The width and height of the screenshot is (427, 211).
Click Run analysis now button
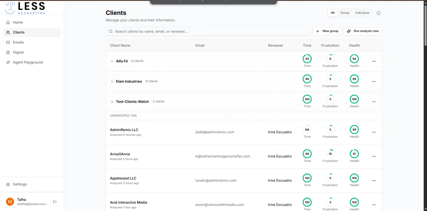[363, 31]
